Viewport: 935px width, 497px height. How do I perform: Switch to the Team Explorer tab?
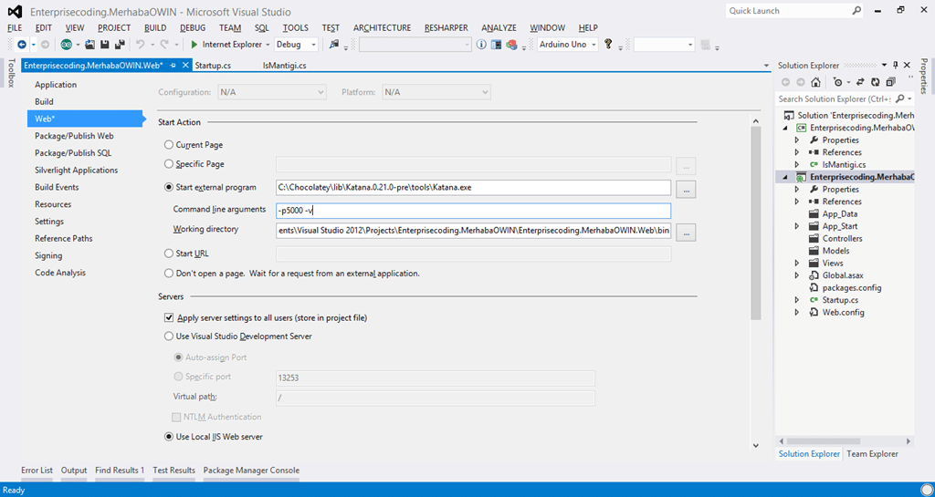tap(872, 453)
